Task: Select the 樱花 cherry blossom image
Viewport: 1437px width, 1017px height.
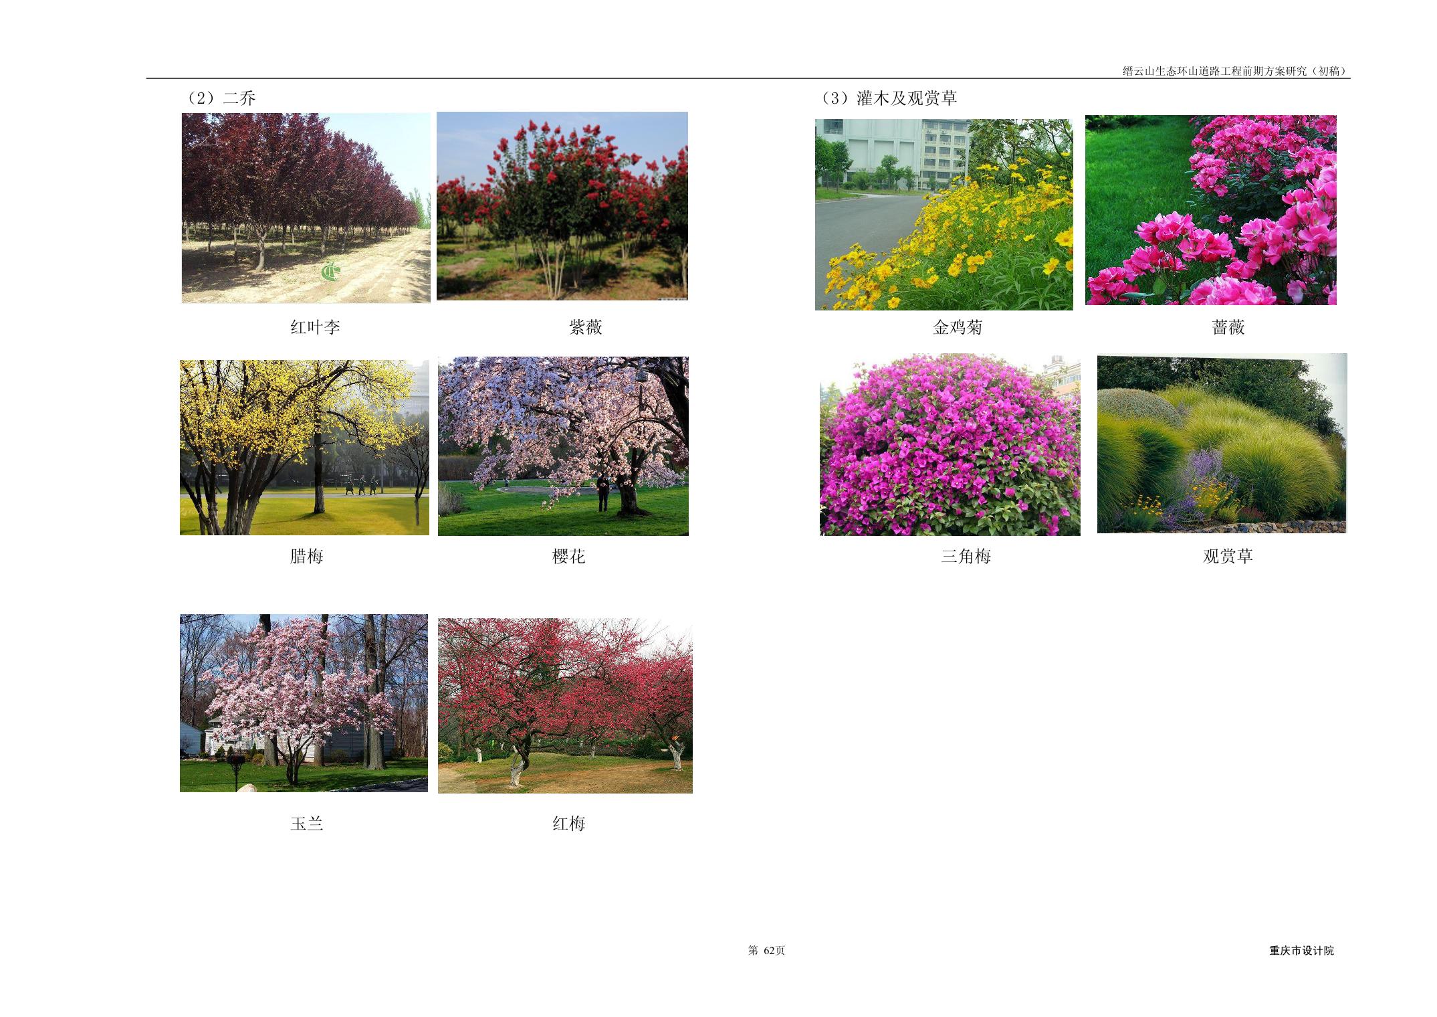Action: tap(563, 446)
